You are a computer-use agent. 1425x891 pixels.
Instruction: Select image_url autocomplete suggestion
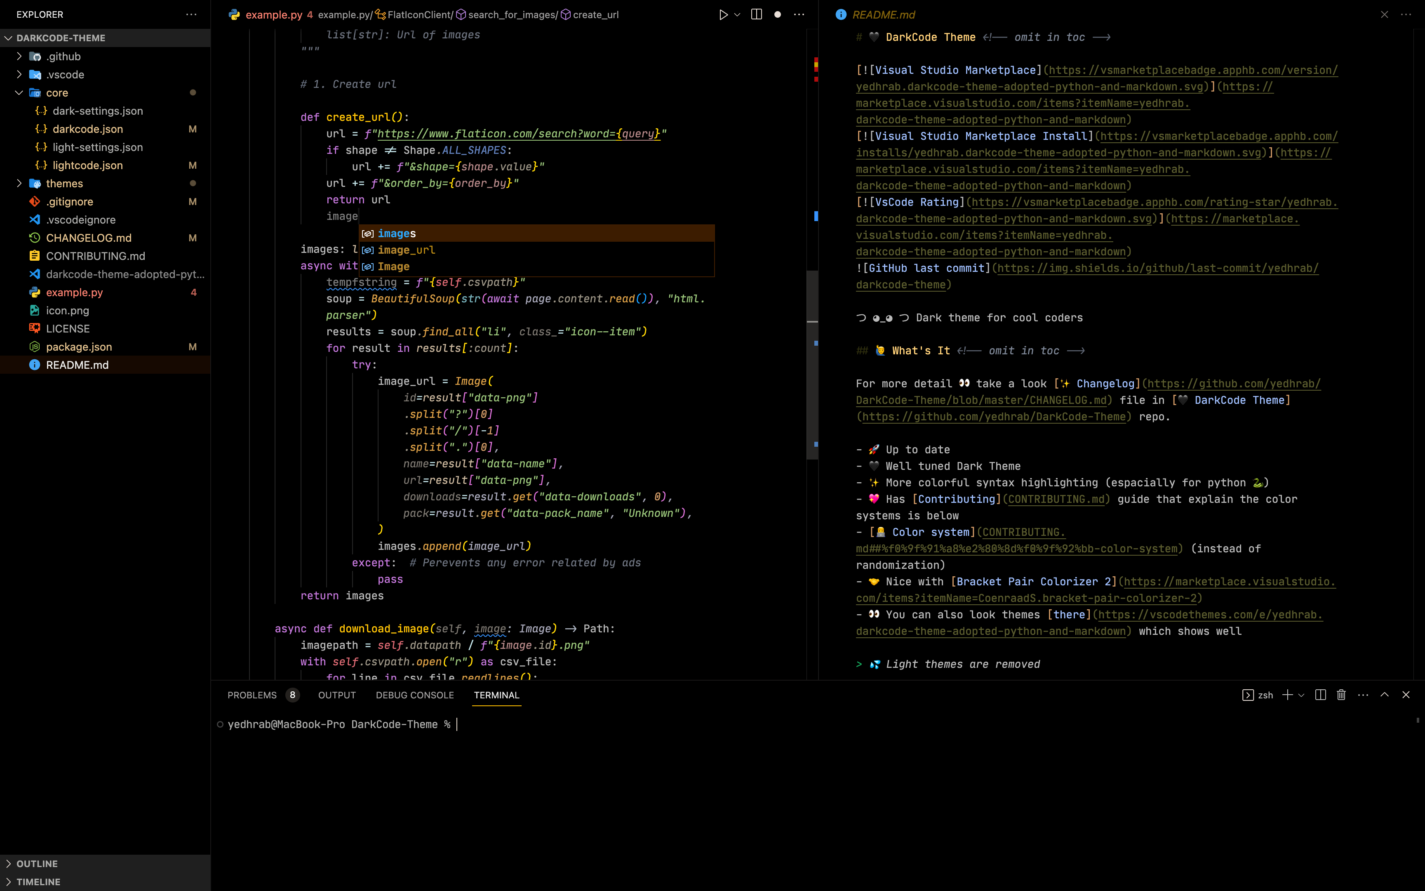[406, 250]
